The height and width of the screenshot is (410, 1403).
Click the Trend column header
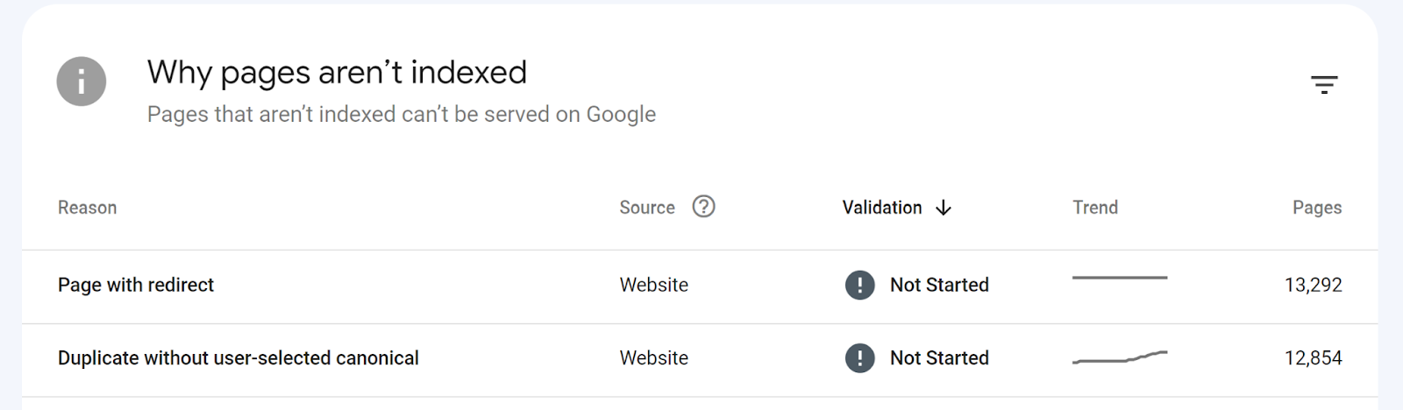point(1094,208)
